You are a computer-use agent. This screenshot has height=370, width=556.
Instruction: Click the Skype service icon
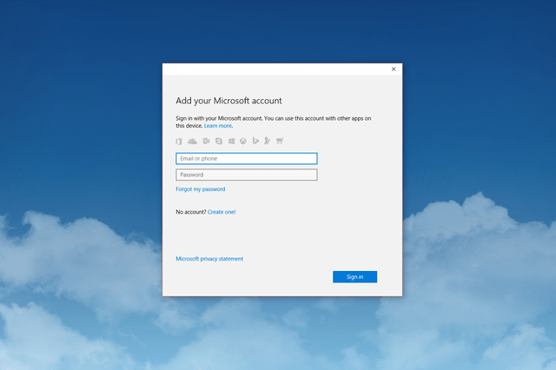pyautogui.click(x=219, y=141)
